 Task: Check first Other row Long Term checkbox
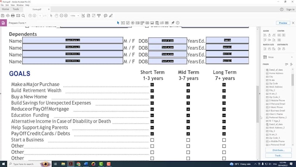point(224,146)
